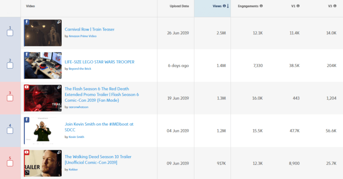Check the box for video rank 3

[10, 98]
